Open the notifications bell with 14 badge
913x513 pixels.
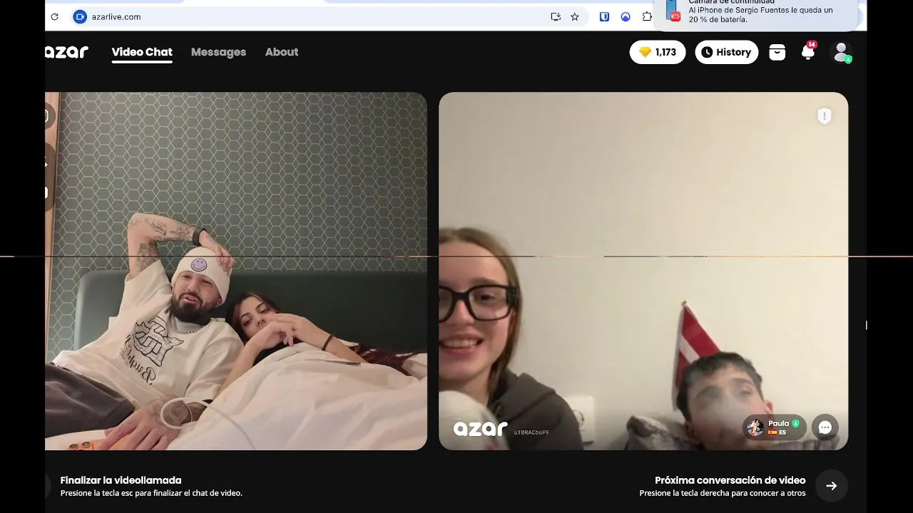coord(808,52)
